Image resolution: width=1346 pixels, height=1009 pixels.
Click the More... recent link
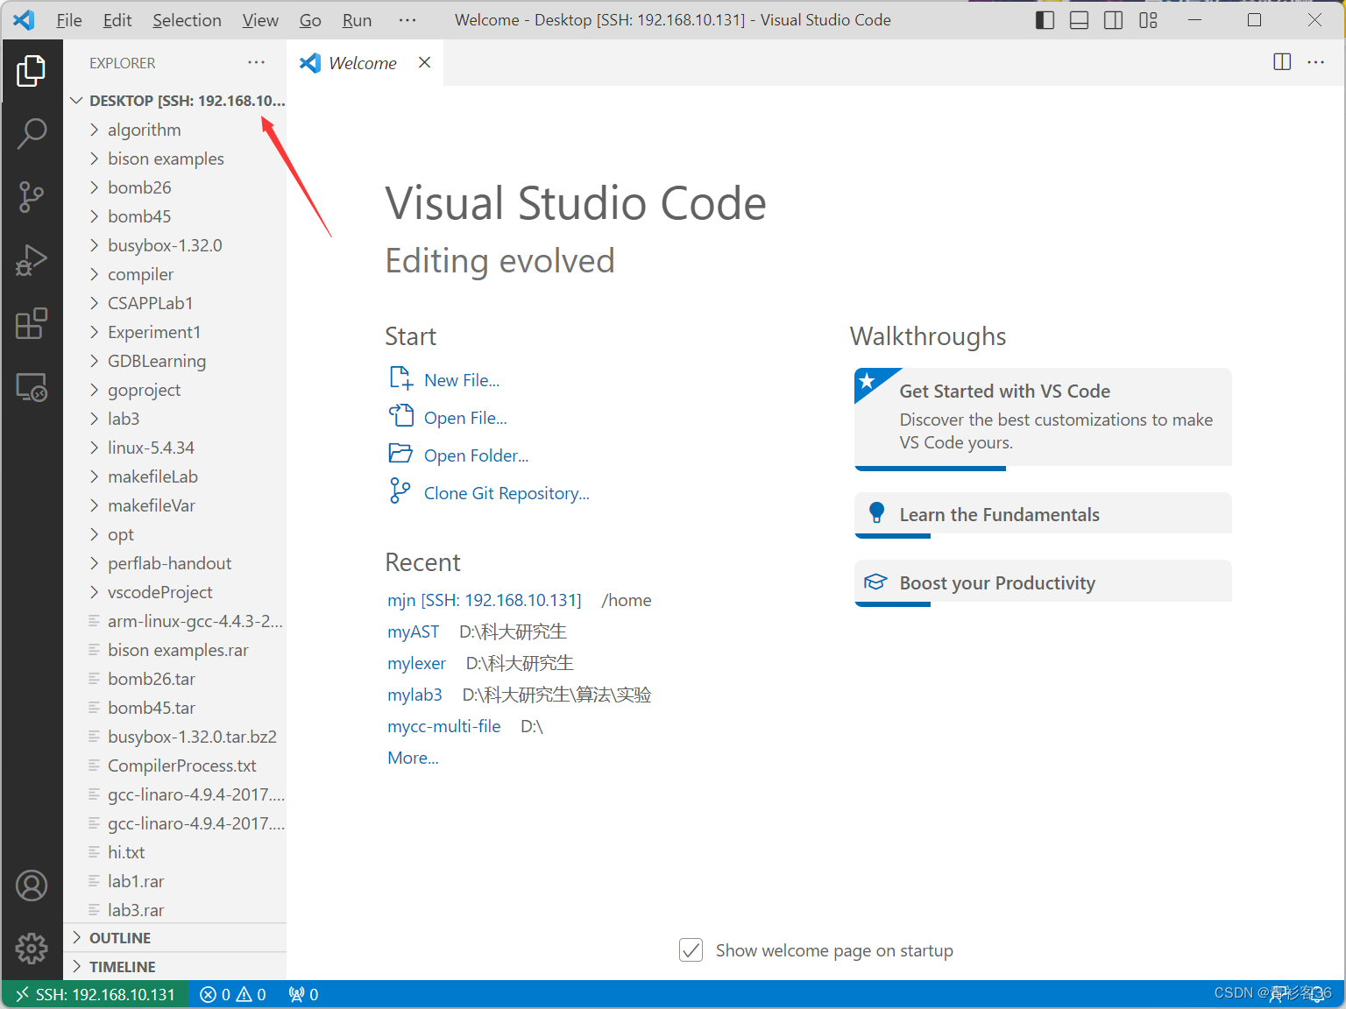pyautogui.click(x=413, y=758)
